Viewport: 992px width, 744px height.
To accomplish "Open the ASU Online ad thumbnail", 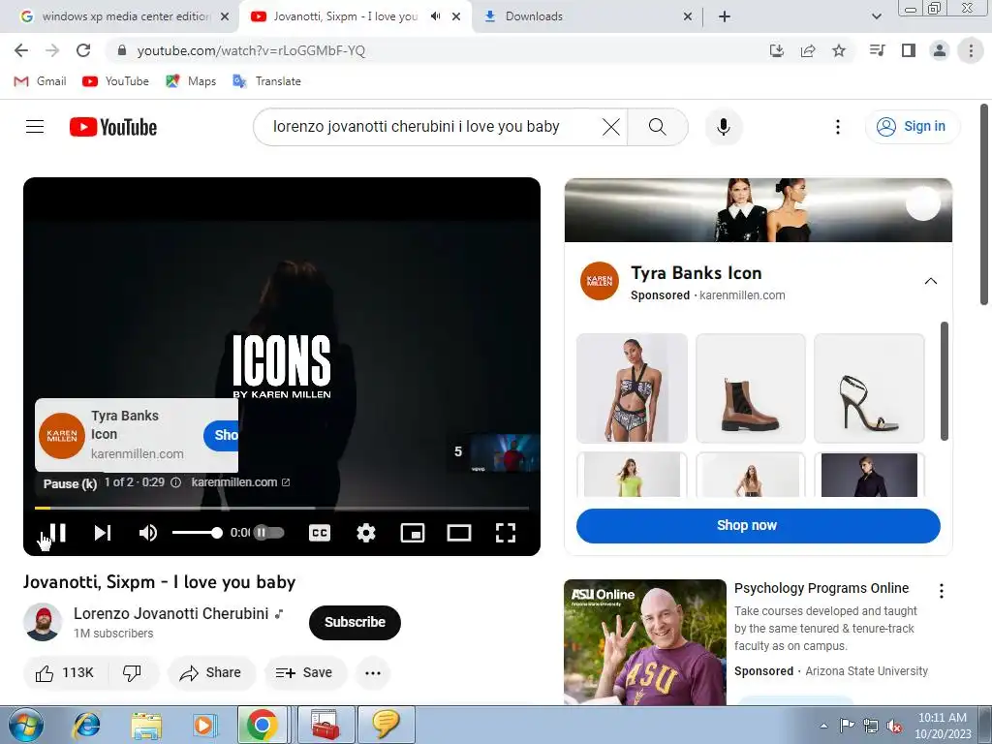I will coord(644,642).
